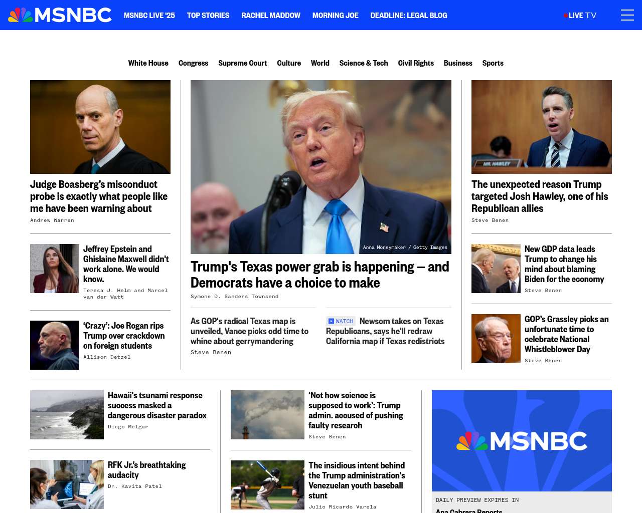Open Newsom takes on Texas Republicans video
Viewport: 642px width, 513px height.
pyautogui.click(x=385, y=331)
